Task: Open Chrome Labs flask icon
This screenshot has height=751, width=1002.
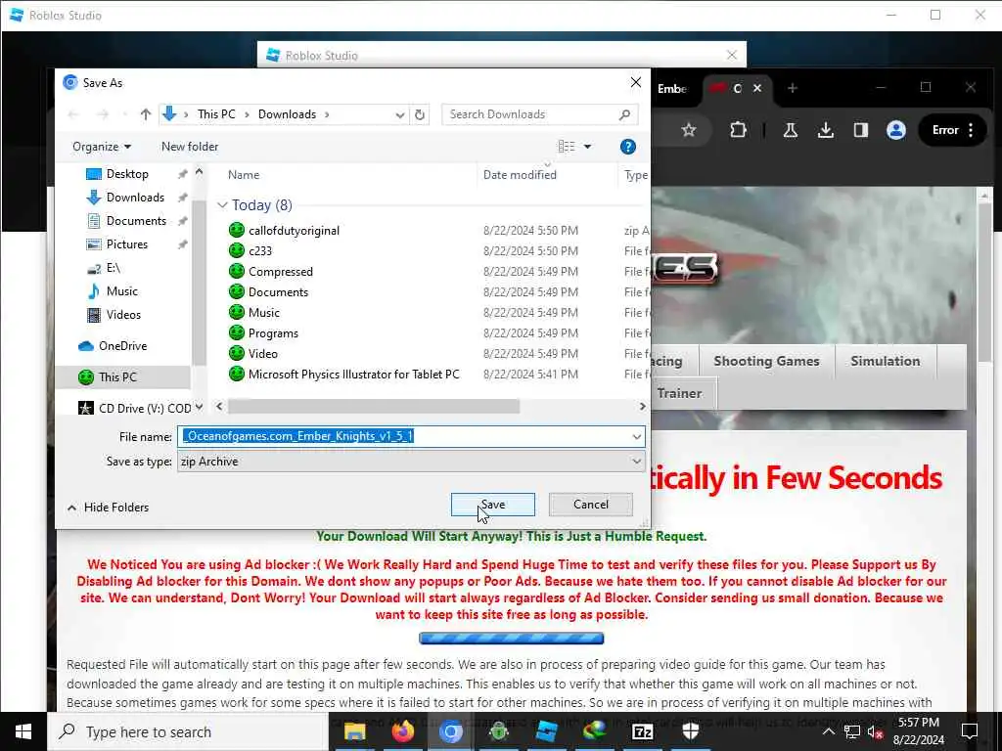Action: pos(791,130)
